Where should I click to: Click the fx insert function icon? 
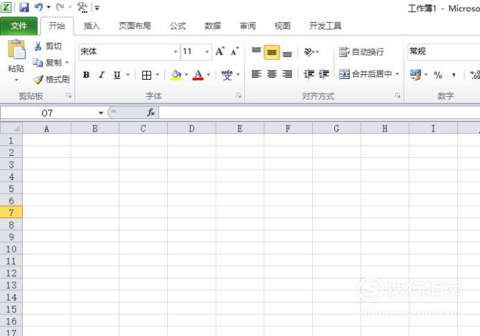coord(151,113)
